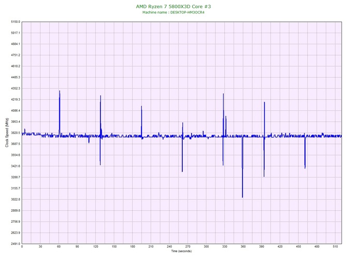Click the x-axis tick label 60
Screen dimensions: 347x260
tap(59, 247)
